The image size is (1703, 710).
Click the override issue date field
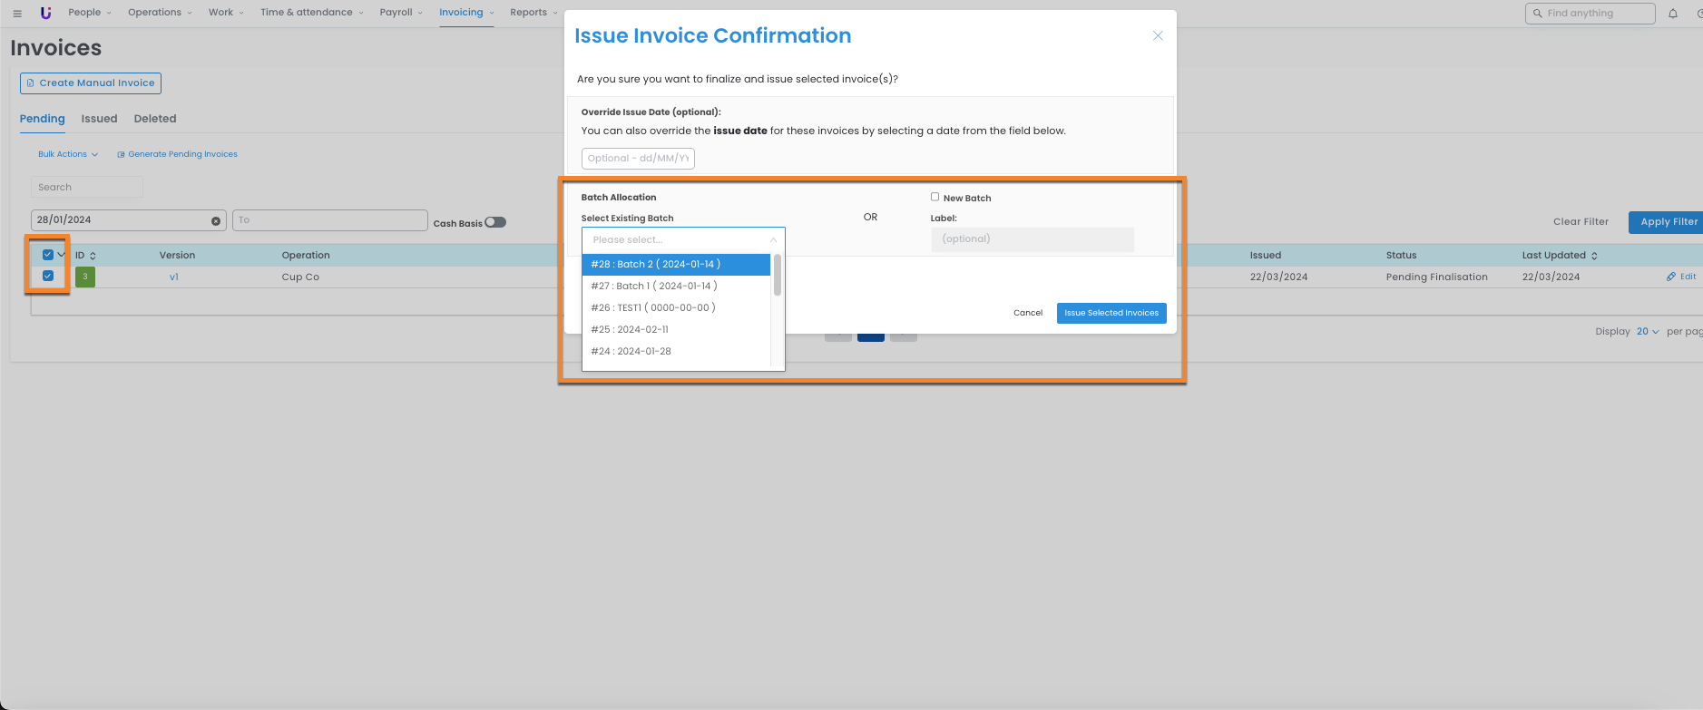(637, 159)
